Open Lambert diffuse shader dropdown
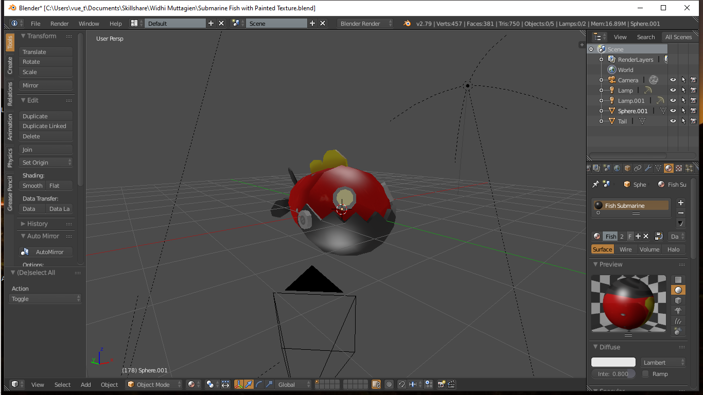The image size is (703, 395). pos(663,363)
